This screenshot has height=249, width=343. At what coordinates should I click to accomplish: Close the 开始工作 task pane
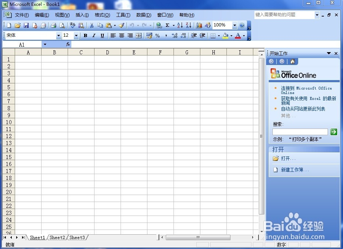[336, 53]
